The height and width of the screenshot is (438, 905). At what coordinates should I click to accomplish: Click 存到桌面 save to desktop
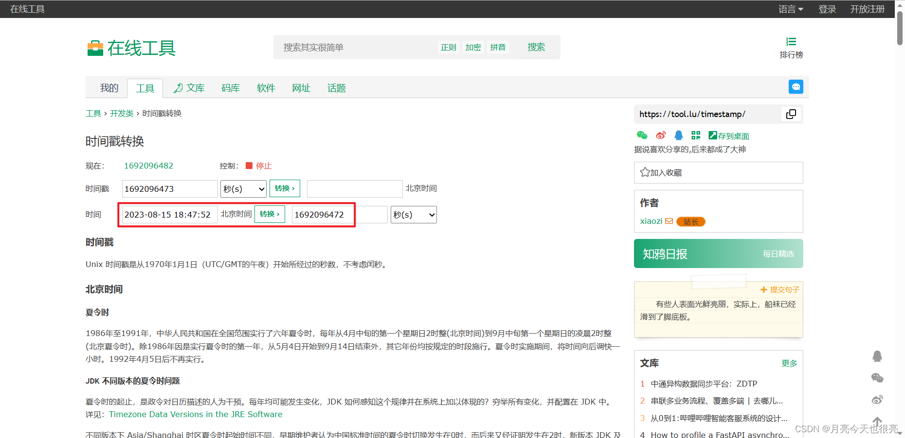click(x=729, y=136)
